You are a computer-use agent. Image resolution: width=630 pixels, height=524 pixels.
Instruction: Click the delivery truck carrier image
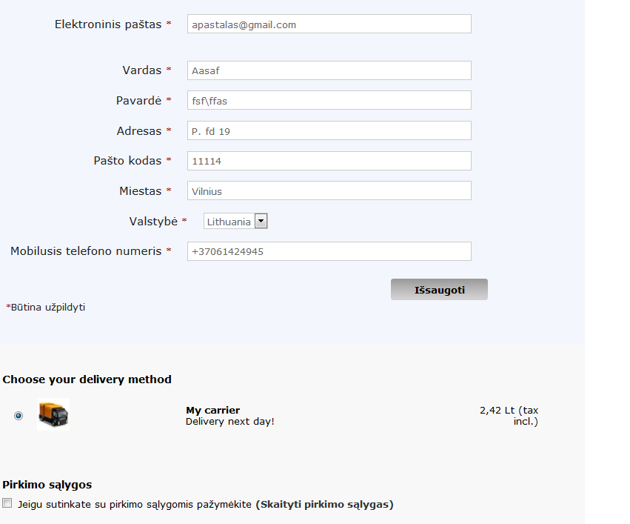pyautogui.click(x=53, y=414)
